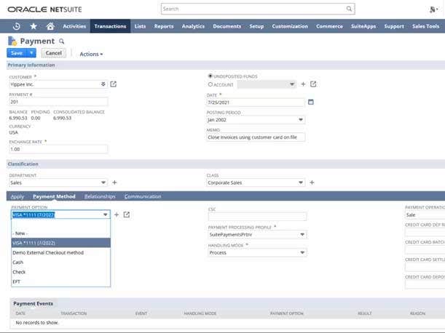445x333 pixels.
Task: Select the Account radio button
Action: tap(210, 84)
